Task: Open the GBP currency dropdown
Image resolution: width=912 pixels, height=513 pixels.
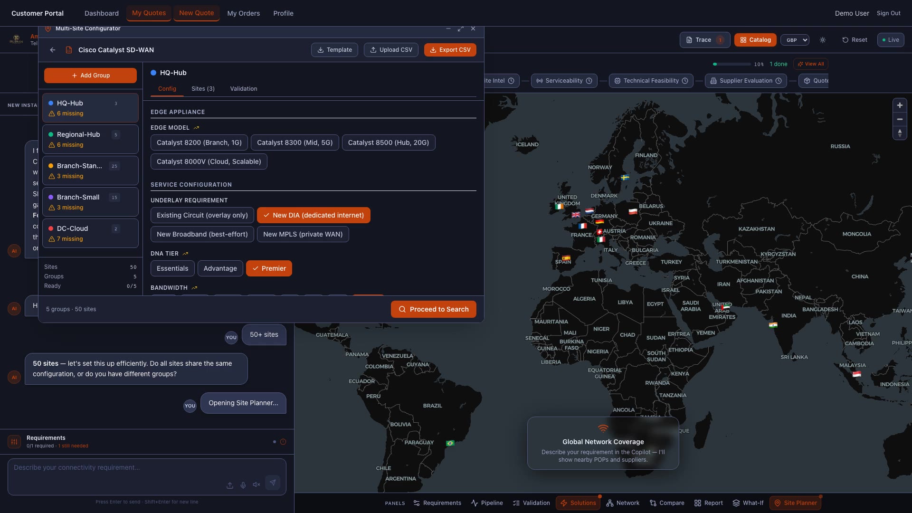Action: tap(795, 40)
